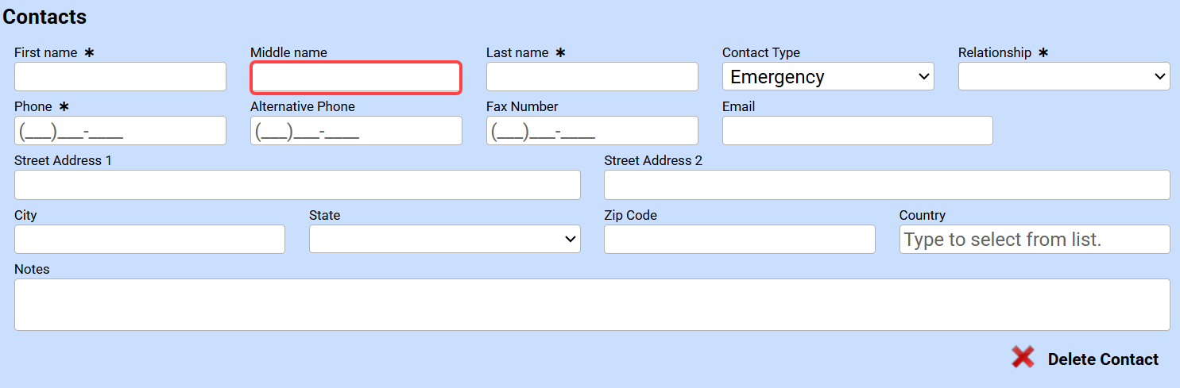Click the red X delete icon
Screen dimensions: 1180x388
(x=1023, y=358)
